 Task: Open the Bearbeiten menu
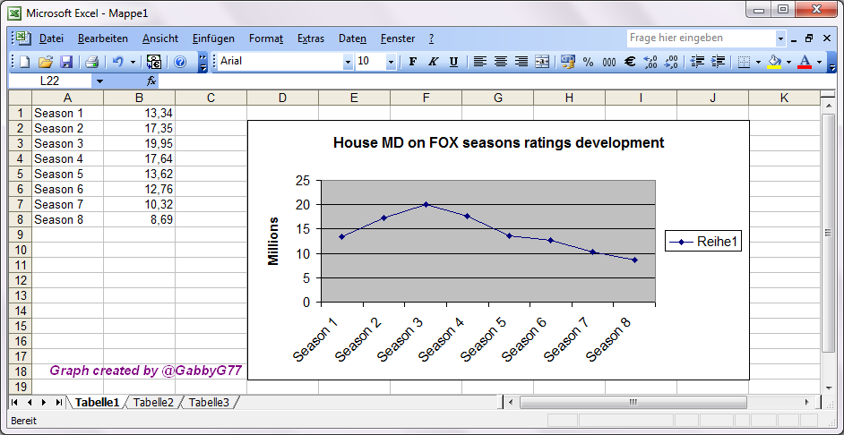pyautogui.click(x=103, y=38)
